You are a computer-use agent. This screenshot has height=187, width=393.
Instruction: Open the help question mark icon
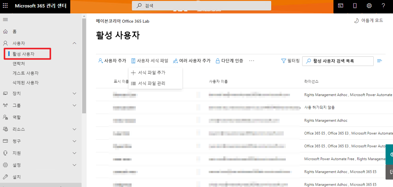[383, 6]
